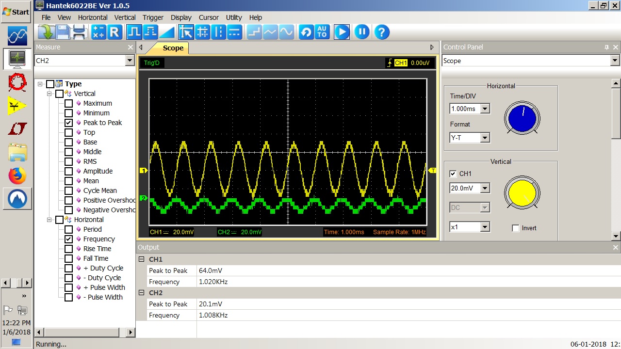This screenshot has height=349, width=621.
Task: Open the Format Y-T dropdown
Action: [x=485, y=138]
